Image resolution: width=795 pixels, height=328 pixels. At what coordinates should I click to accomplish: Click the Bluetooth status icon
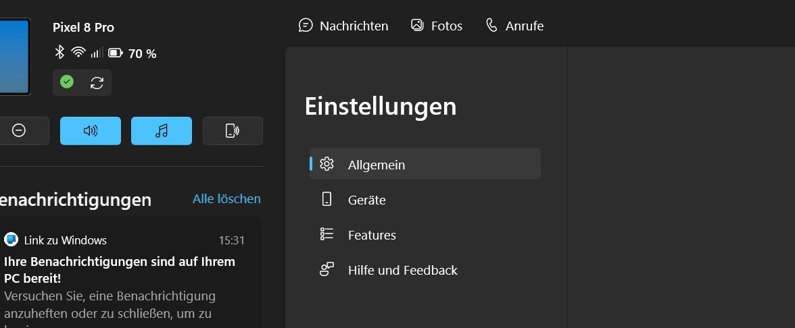click(59, 52)
